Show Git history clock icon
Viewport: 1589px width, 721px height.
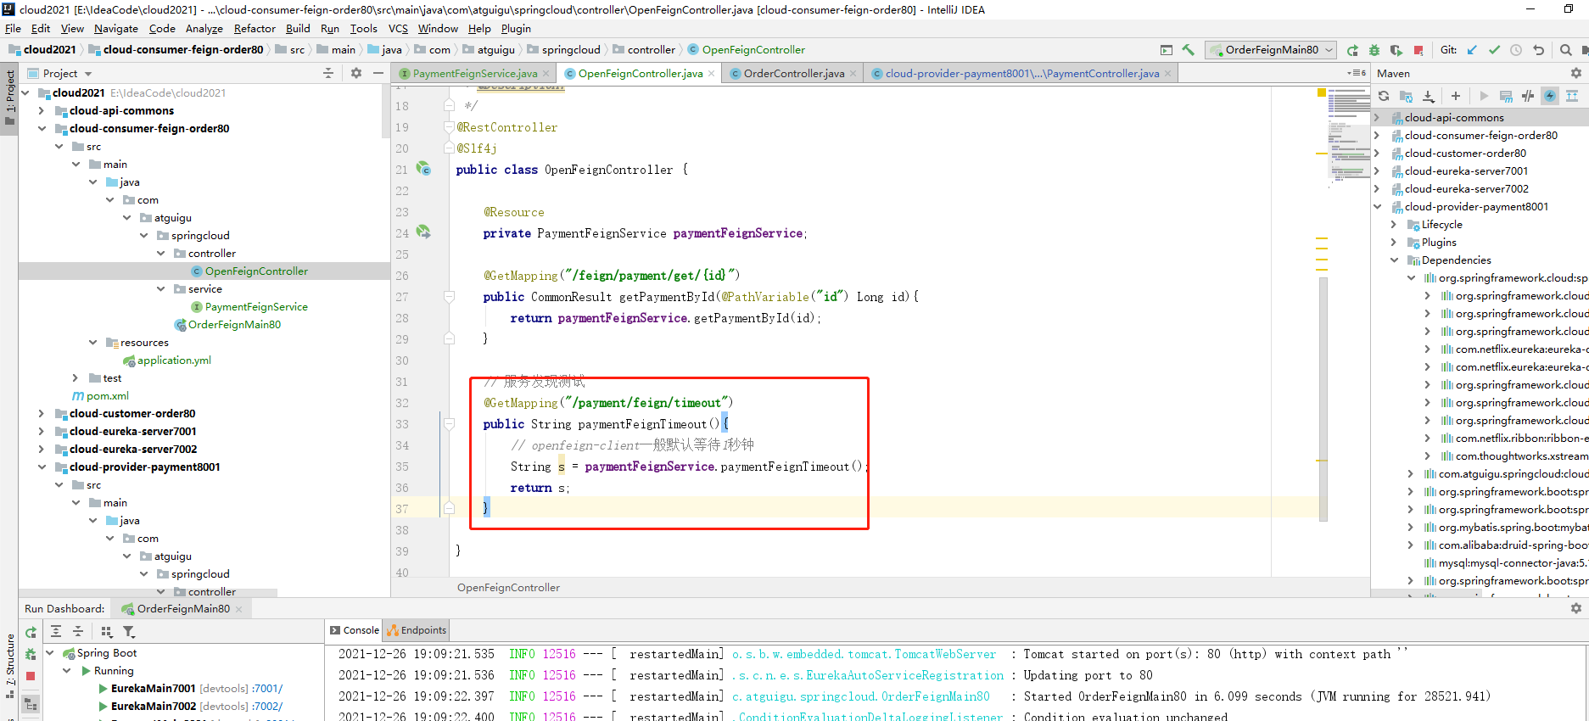pos(1516,50)
